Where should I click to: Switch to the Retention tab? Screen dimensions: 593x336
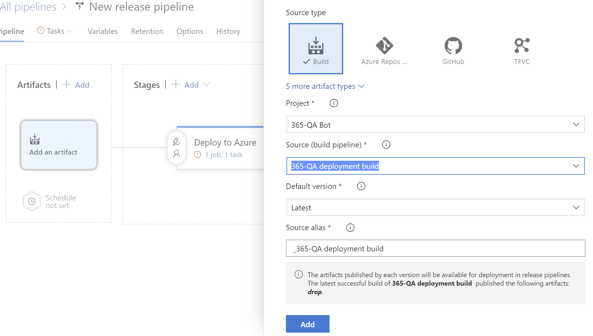pyautogui.click(x=147, y=32)
